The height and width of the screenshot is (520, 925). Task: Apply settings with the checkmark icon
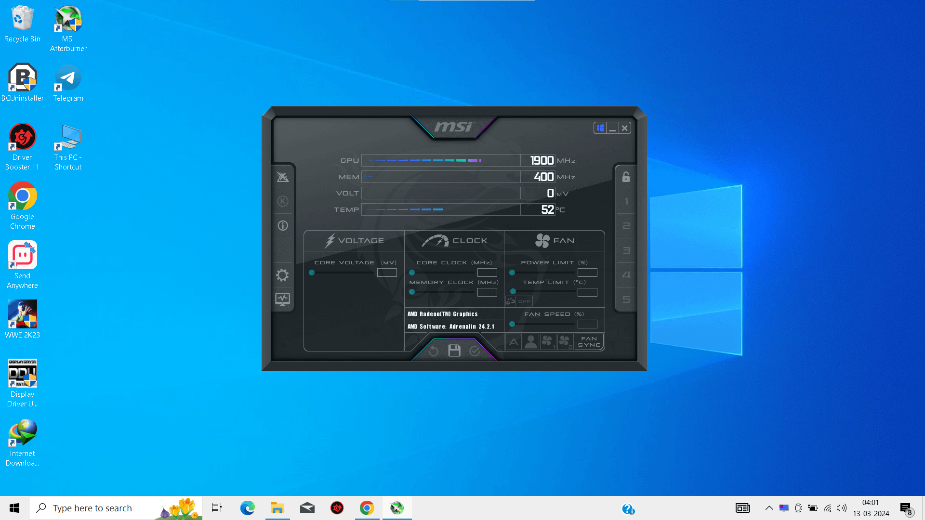click(x=475, y=351)
